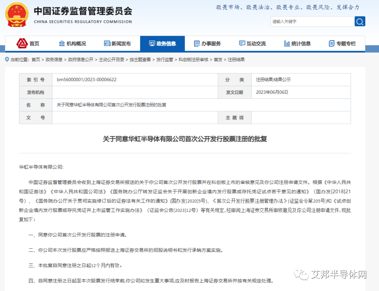Click the 发布机构 label cell
Screen dimensions: 379x291
(35, 92)
